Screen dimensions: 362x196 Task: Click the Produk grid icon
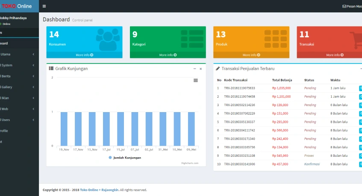[275, 39]
